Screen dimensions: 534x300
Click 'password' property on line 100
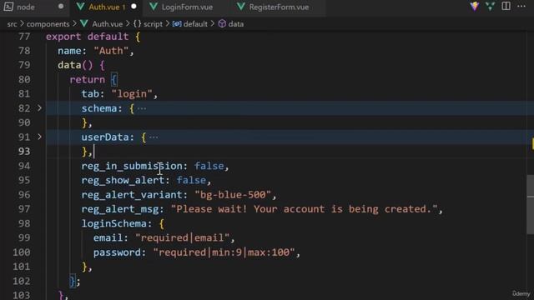117,252
